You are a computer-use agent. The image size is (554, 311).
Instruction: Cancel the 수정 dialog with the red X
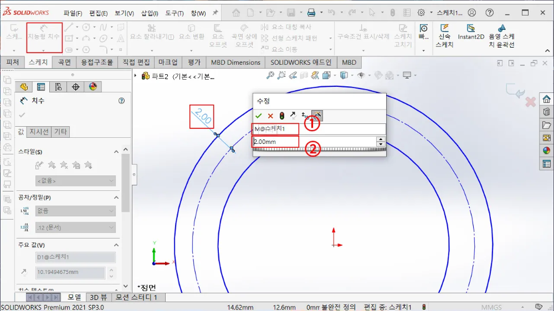[x=270, y=116]
